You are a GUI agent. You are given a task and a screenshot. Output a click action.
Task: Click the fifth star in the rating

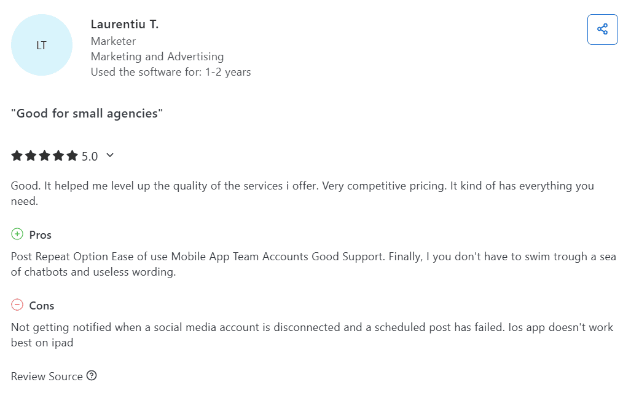coord(73,156)
